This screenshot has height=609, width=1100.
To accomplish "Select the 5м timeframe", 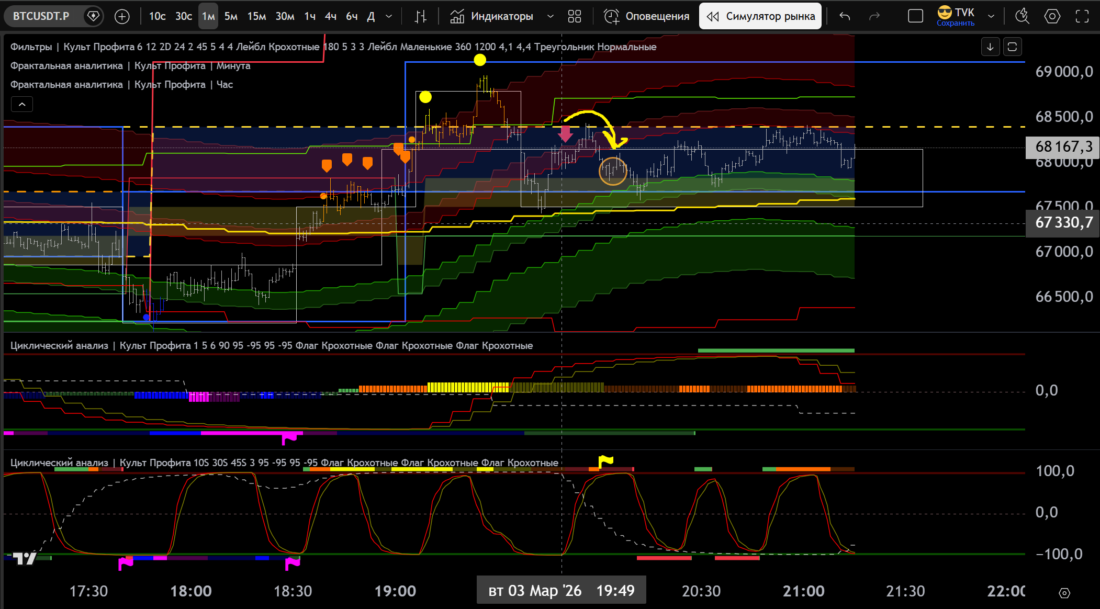I will [231, 16].
